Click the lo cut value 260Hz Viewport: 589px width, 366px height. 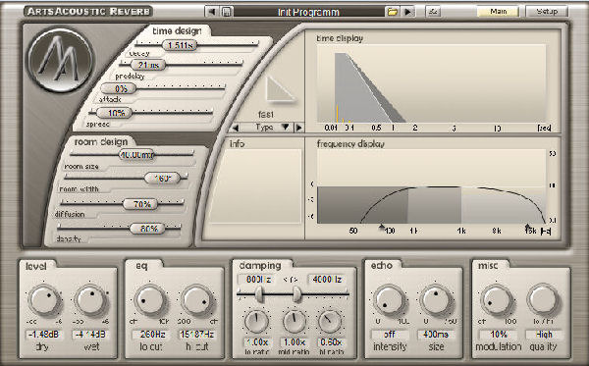[x=150, y=334]
